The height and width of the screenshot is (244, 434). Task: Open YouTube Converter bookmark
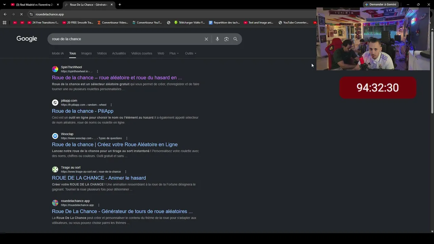[x=293, y=23]
